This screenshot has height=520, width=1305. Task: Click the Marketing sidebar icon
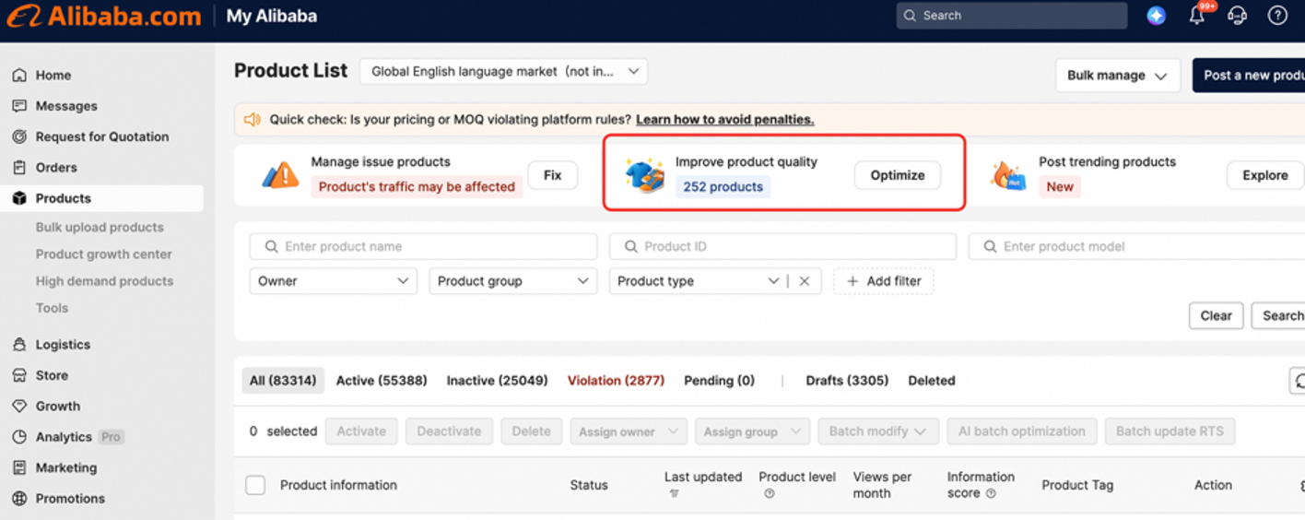pyautogui.click(x=19, y=467)
